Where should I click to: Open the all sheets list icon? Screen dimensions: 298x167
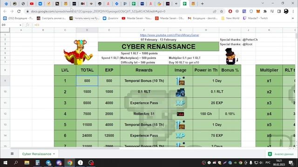(12, 154)
